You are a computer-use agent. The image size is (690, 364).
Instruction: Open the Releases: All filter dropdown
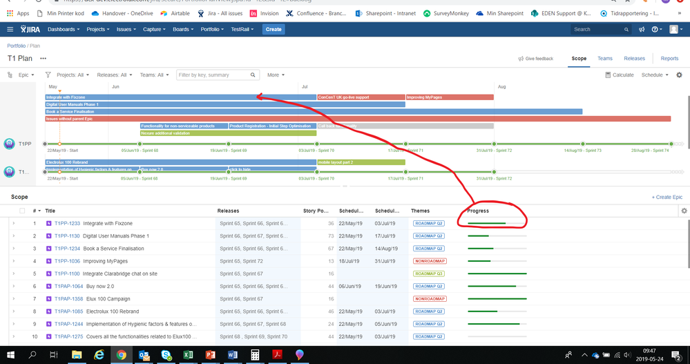(x=115, y=75)
